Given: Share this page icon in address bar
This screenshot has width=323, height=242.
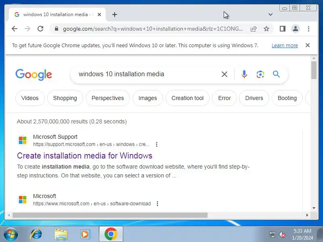Looking at the screenshot, I should pyautogui.click(x=254, y=29).
